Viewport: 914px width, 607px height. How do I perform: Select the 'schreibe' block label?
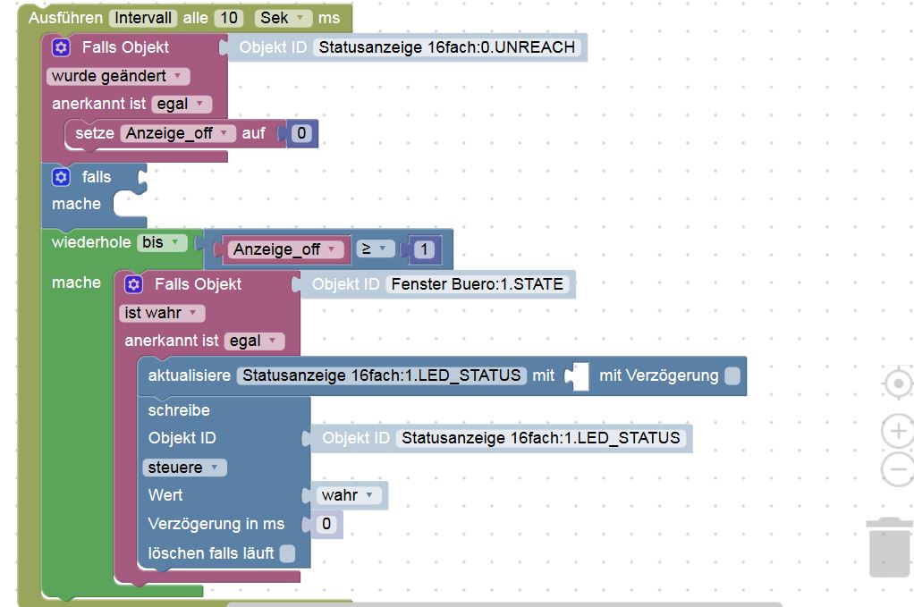tap(179, 410)
